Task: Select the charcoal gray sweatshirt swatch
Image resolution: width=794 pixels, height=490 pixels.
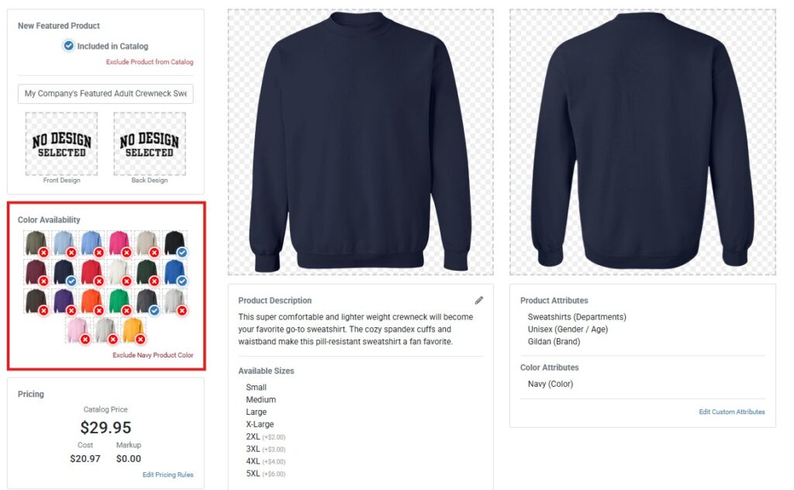Action: tap(147, 301)
